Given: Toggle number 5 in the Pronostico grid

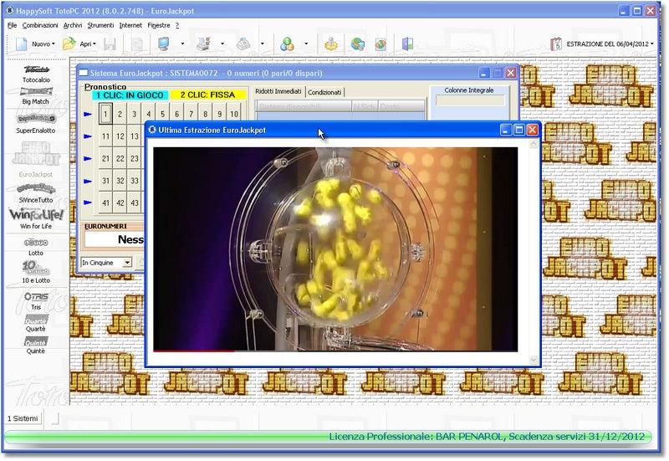Looking at the screenshot, I should (x=162, y=114).
